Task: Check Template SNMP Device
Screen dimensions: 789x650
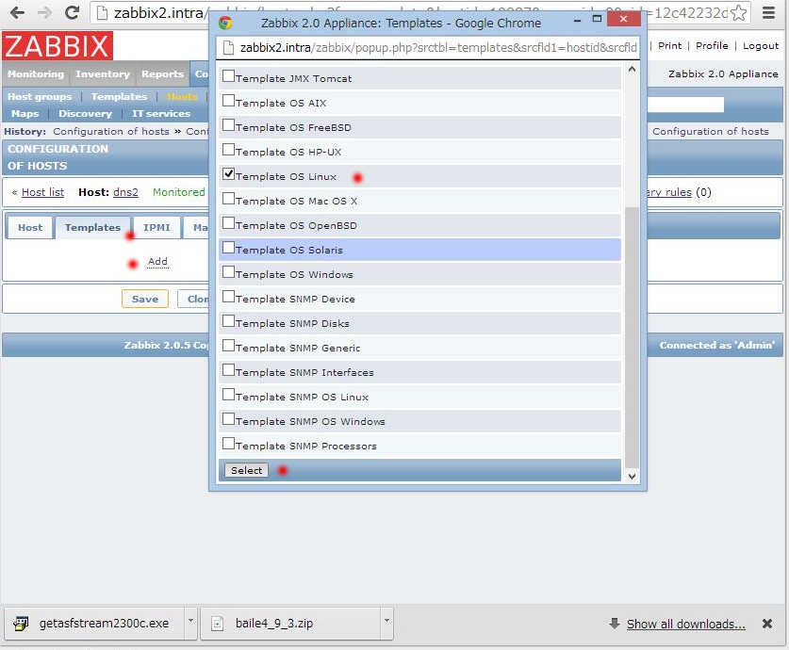Action: coord(228,297)
